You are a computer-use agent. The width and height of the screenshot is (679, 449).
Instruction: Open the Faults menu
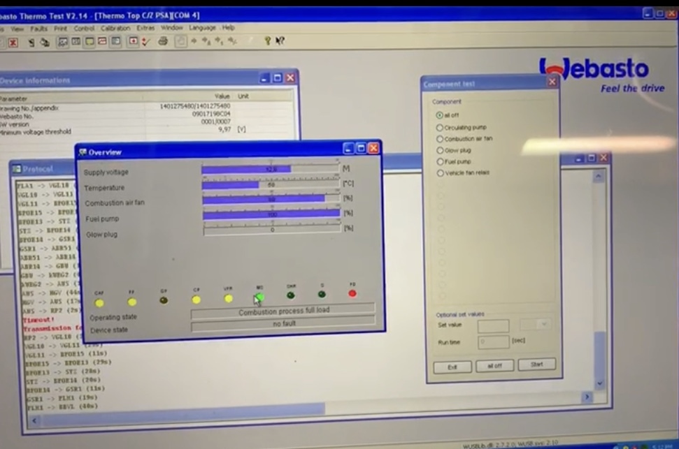click(x=39, y=29)
